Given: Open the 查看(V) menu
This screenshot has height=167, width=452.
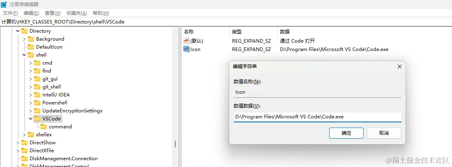Looking at the screenshot, I should point(52,13).
